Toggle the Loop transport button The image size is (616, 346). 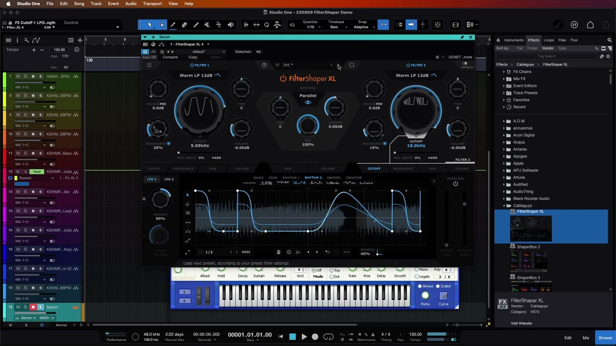click(329, 337)
